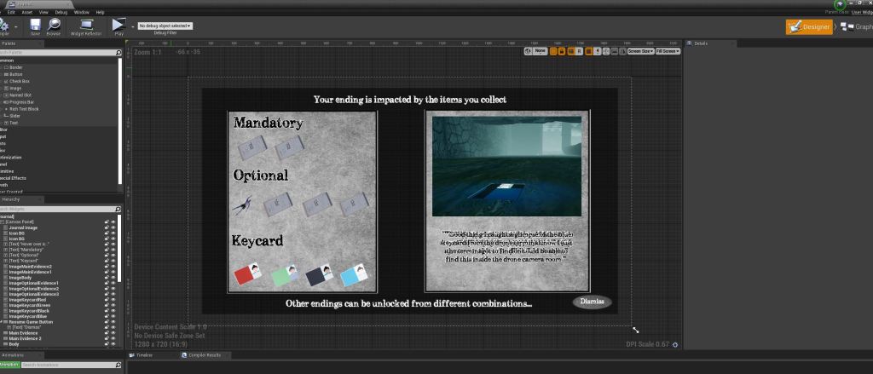
Task: Open the Widget Reflector tool
Action: pyautogui.click(x=86, y=25)
